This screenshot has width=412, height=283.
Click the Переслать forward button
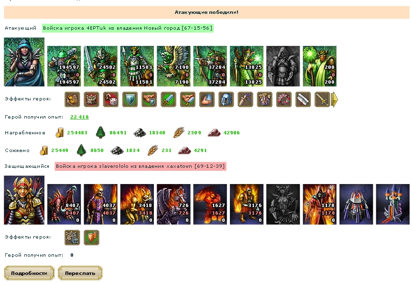pyautogui.click(x=80, y=273)
